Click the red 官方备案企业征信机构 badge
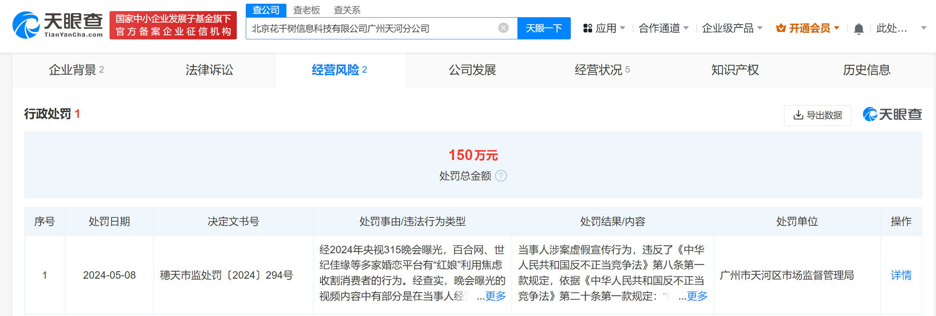The height and width of the screenshot is (316, 936). pos(173,25)
